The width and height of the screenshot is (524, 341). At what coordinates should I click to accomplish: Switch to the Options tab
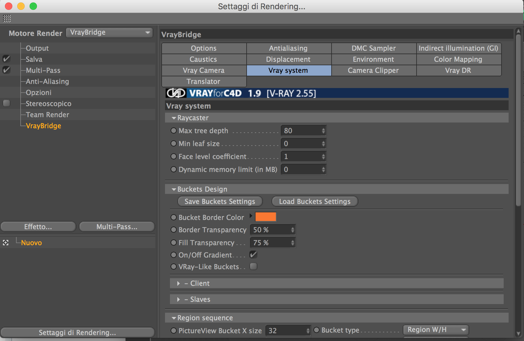[204, 48]
